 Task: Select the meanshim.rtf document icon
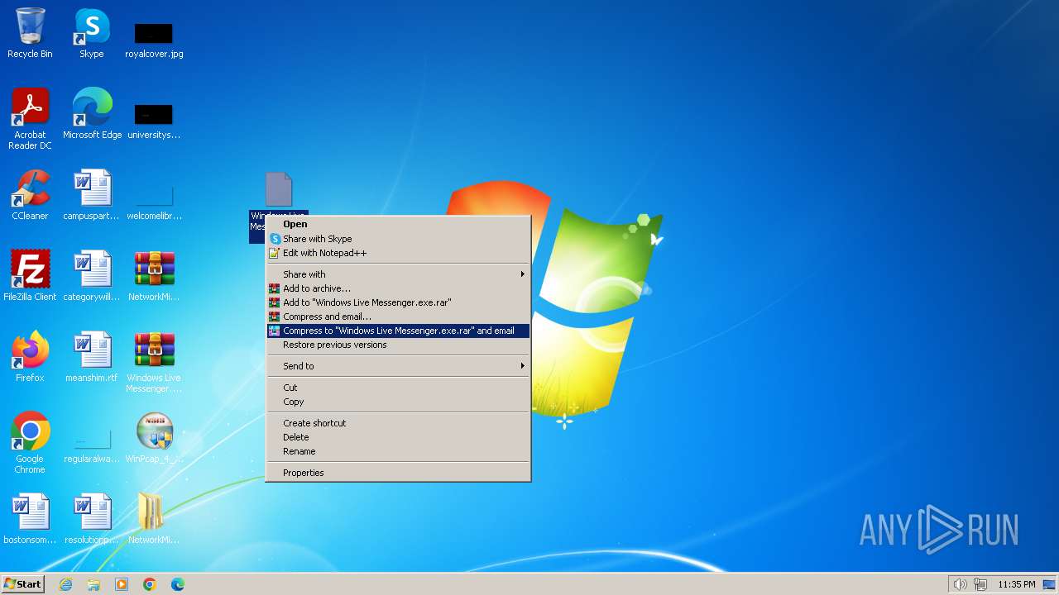[92, 357]
